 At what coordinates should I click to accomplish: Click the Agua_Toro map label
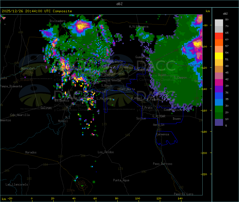tap(28, 68)
